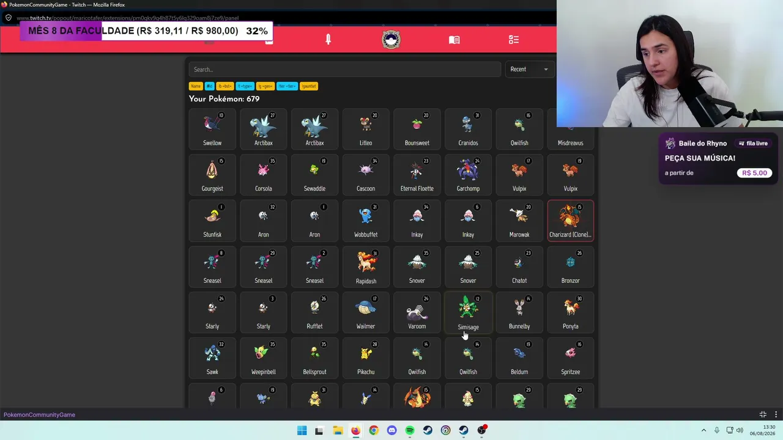Pick the Corsola Pokémon
Screen dimensions: 783x440
tap(264, 175)
